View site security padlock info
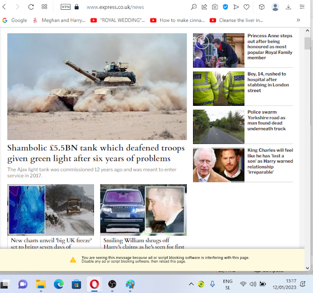This screenshot has height=293, width=313. 76,7
